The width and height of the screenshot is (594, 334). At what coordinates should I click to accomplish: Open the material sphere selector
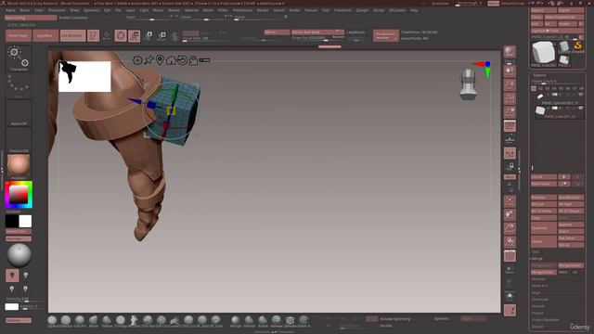(x=19, y=166)
